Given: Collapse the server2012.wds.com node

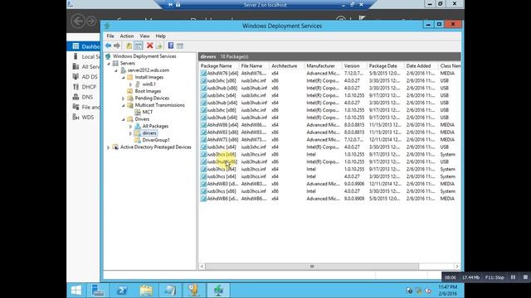Looking at the screenshot, I should pos(116,70).
